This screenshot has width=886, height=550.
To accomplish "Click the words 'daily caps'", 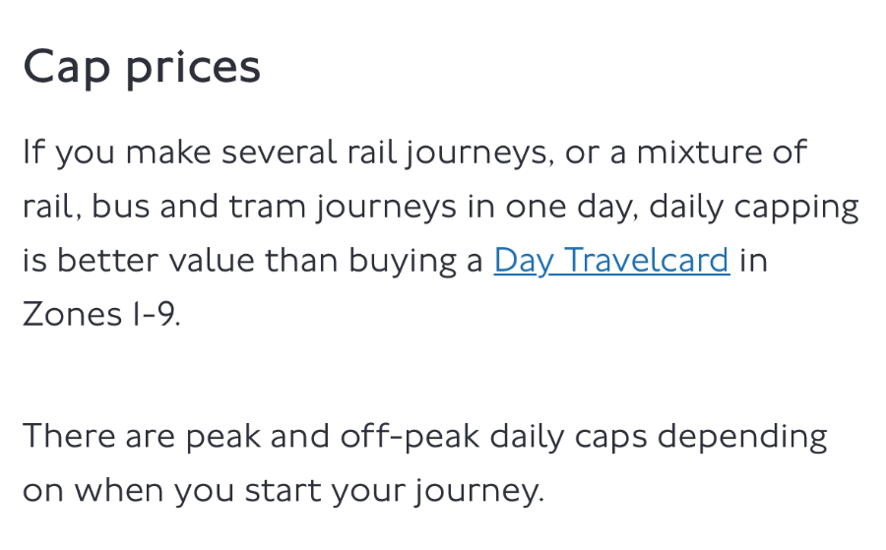I will [568, 437].
